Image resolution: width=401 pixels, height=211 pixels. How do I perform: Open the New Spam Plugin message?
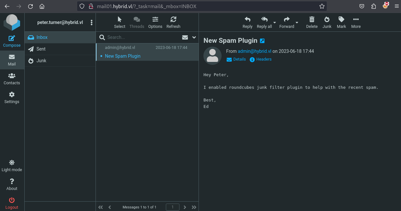coord(147,52)
